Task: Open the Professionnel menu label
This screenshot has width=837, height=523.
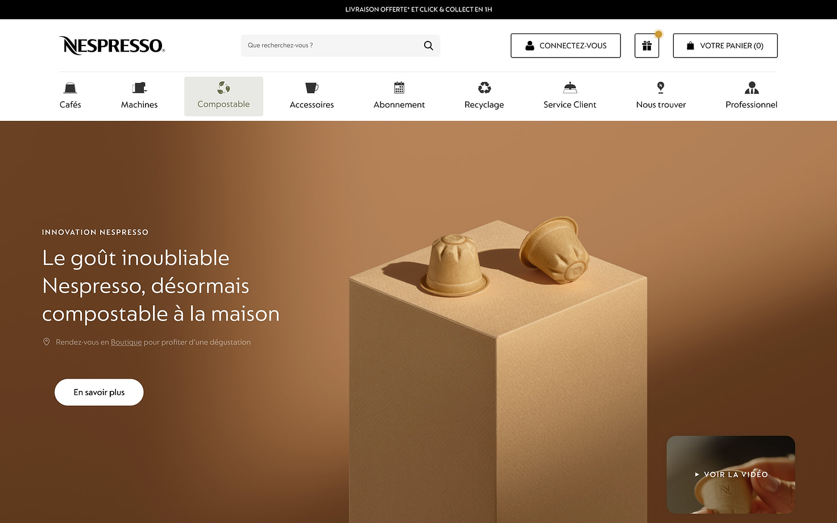Action: click(x=752, y=105)
